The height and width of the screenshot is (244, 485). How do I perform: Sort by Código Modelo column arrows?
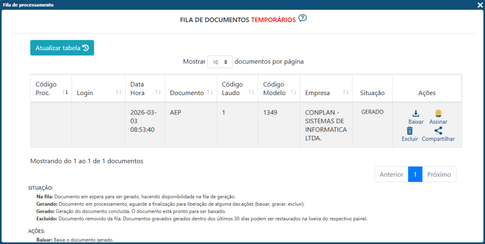(x=293, y=92)
